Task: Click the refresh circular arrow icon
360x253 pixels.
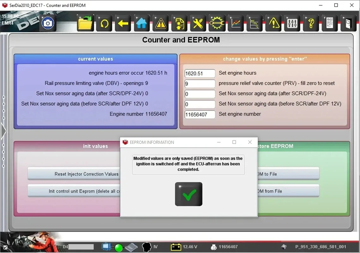Action: [x=104, y=23]
